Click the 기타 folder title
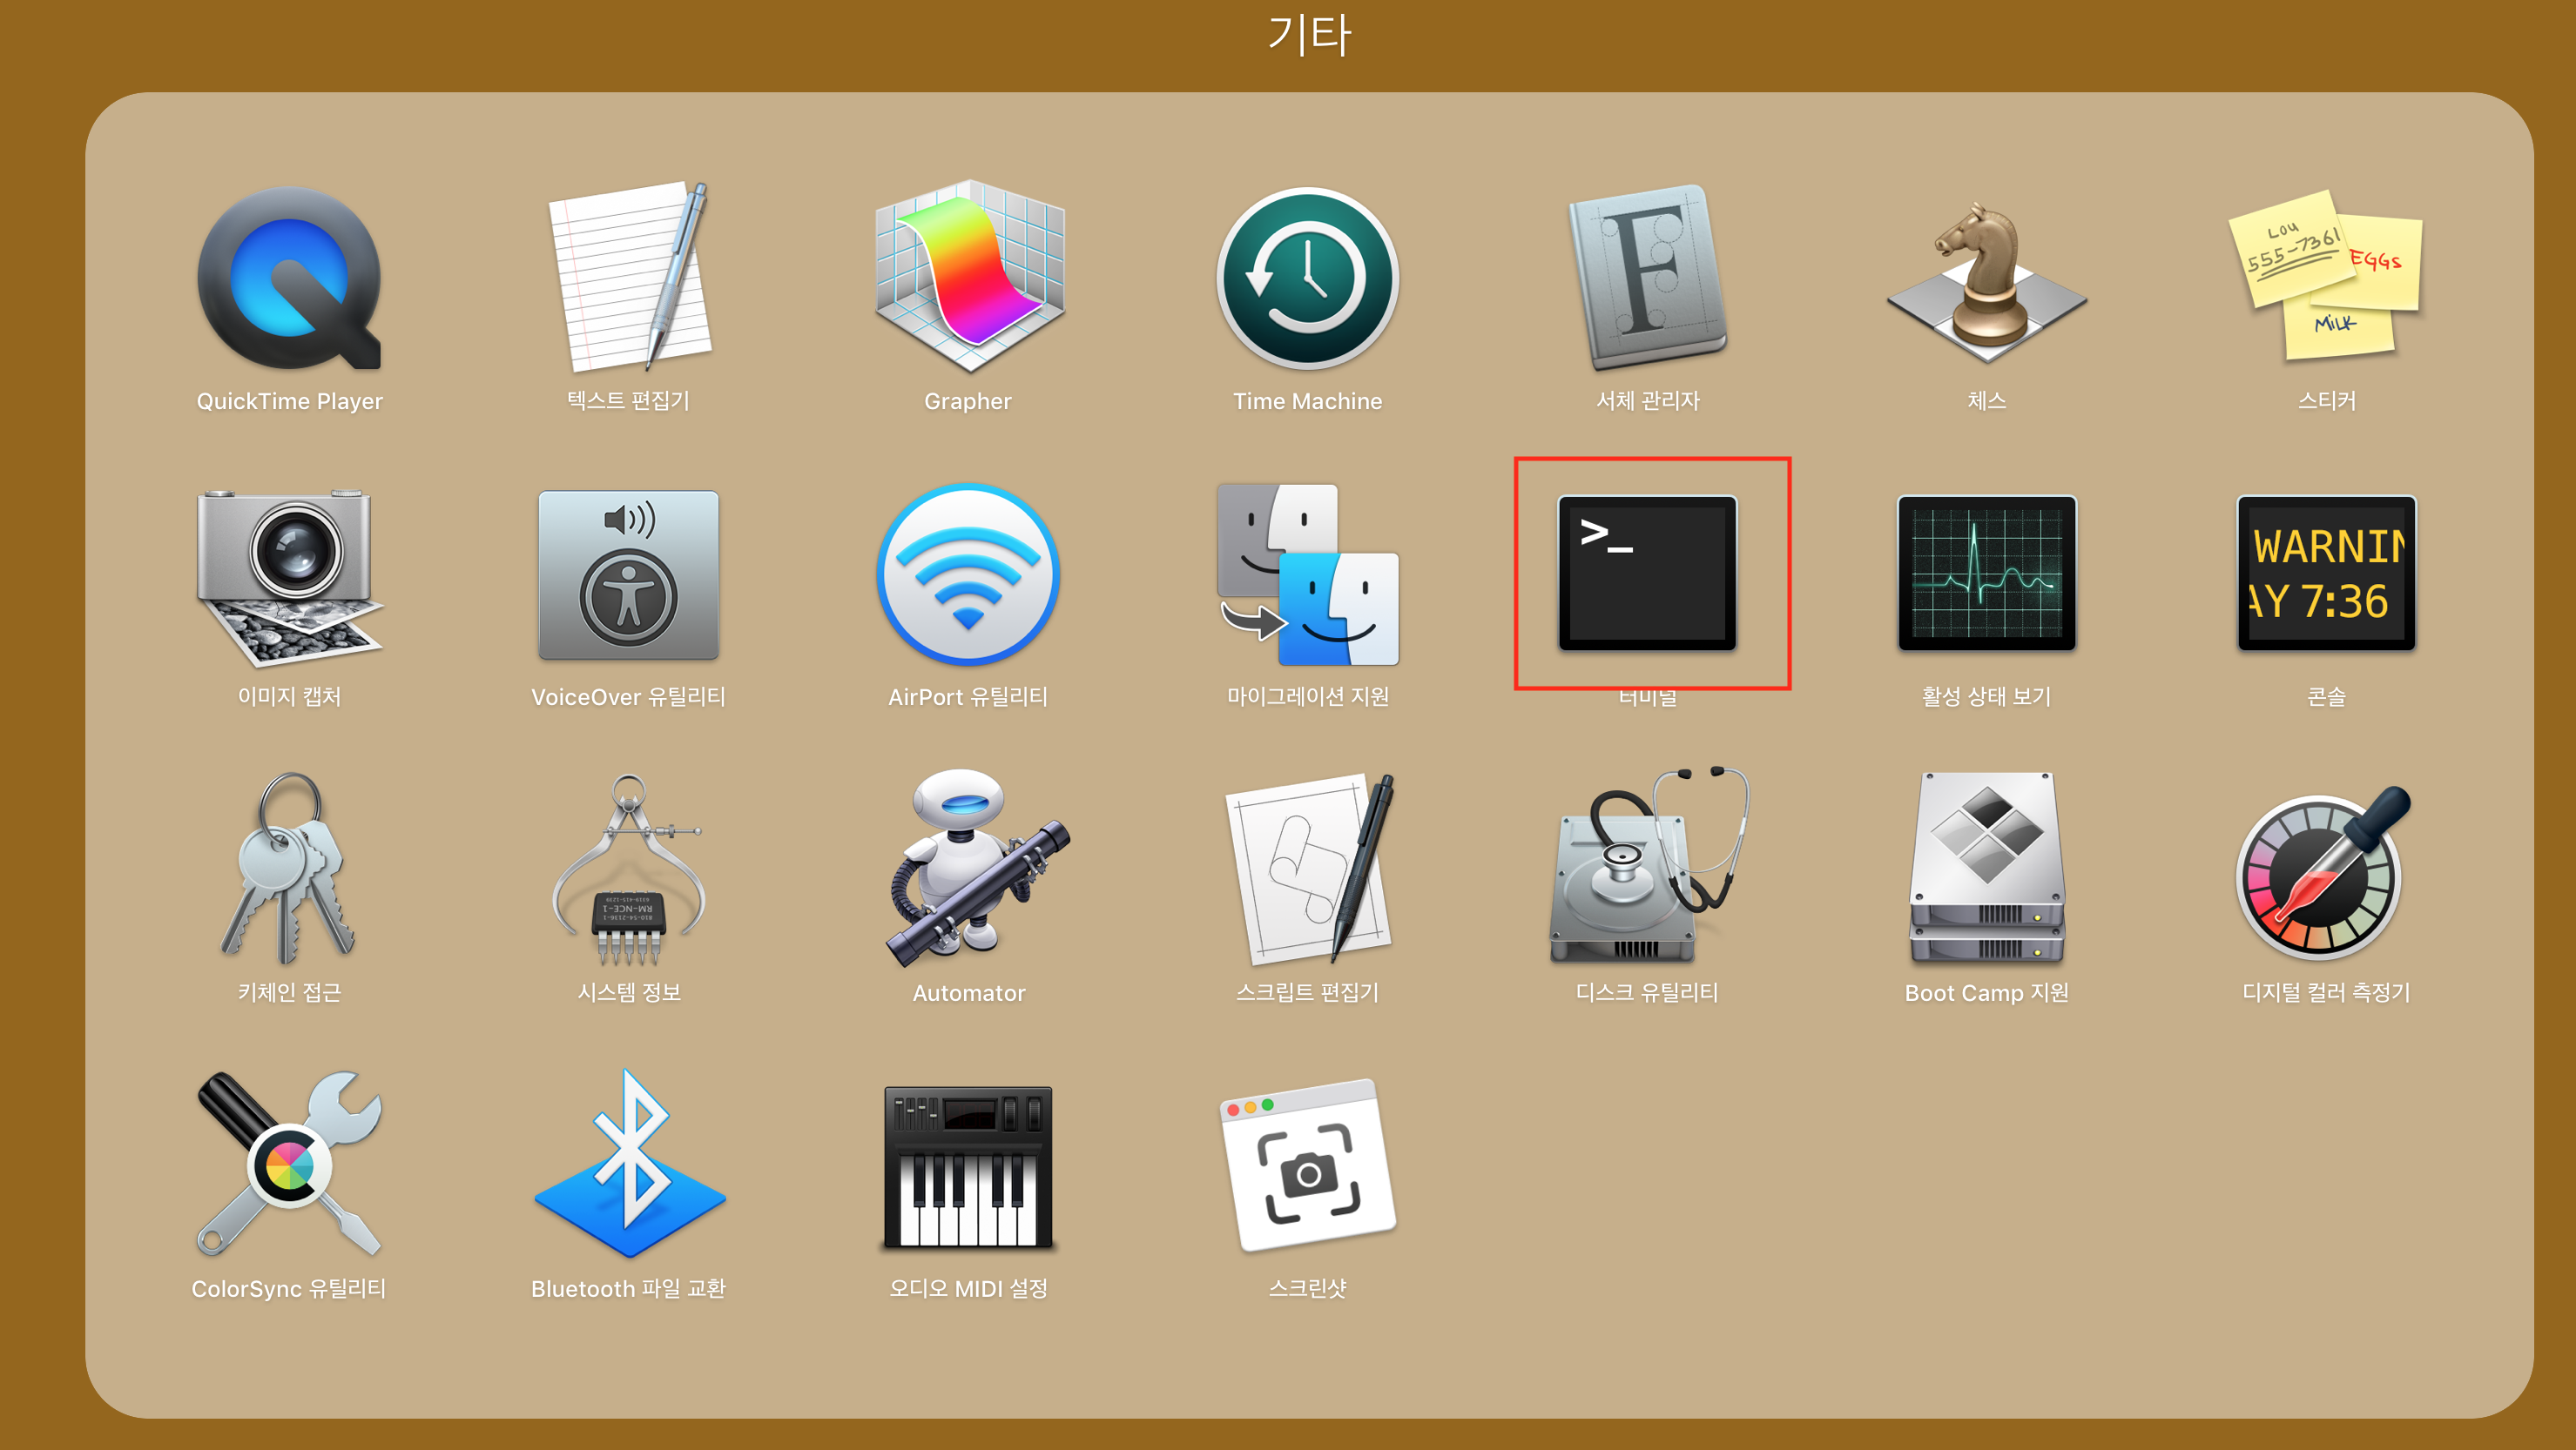 [x=1309, y=35]
